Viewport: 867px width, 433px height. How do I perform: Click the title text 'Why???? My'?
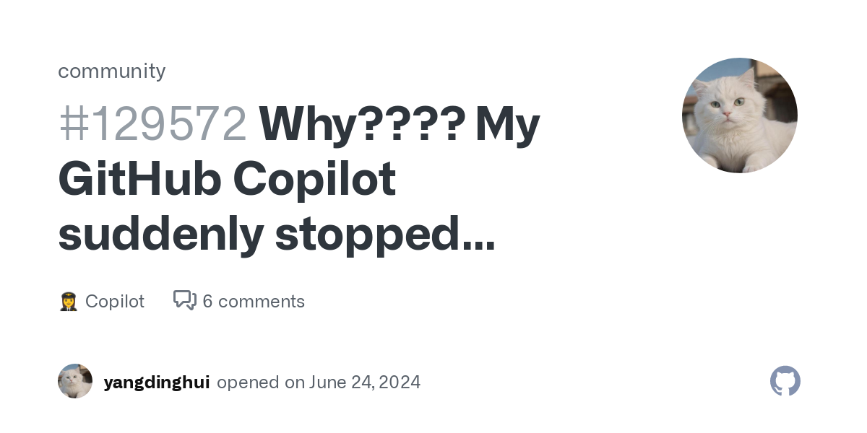point(400,124)
